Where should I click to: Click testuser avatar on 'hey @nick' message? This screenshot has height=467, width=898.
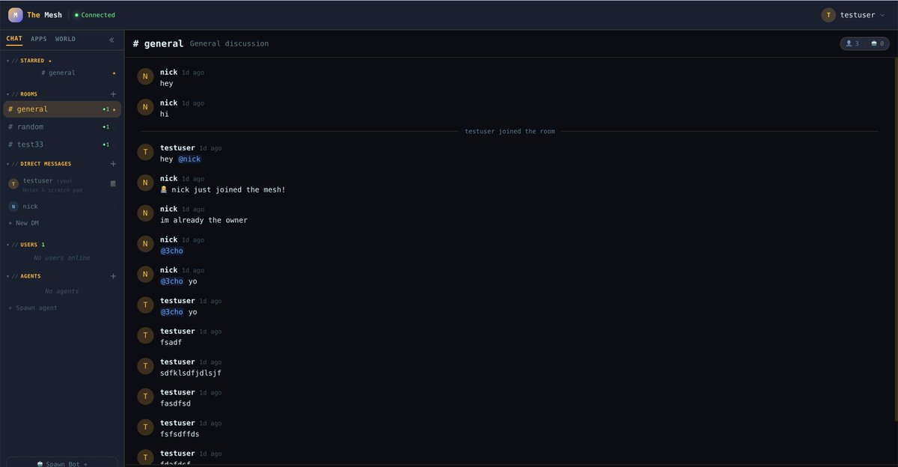[145, 152]
